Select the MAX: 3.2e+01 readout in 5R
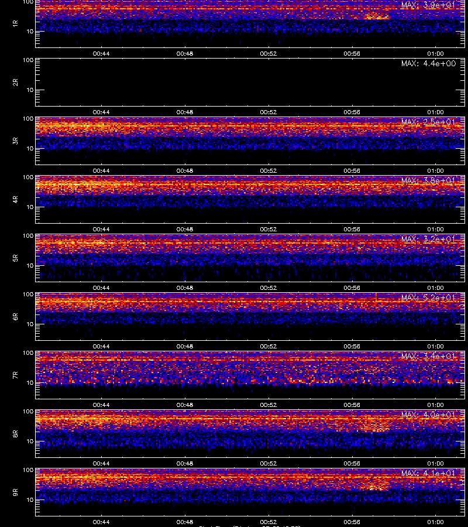 click(428, 239)
